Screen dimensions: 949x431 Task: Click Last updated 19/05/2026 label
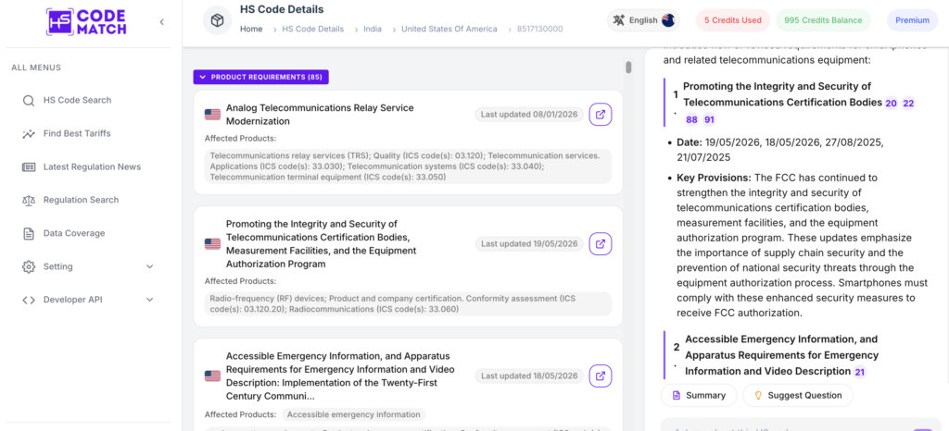[x=529, y=244]
